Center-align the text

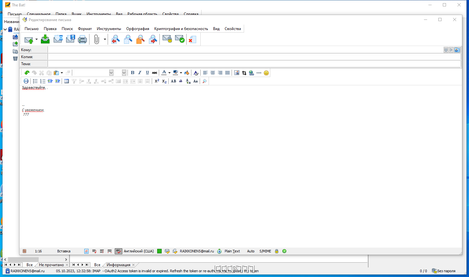point(212,73)
